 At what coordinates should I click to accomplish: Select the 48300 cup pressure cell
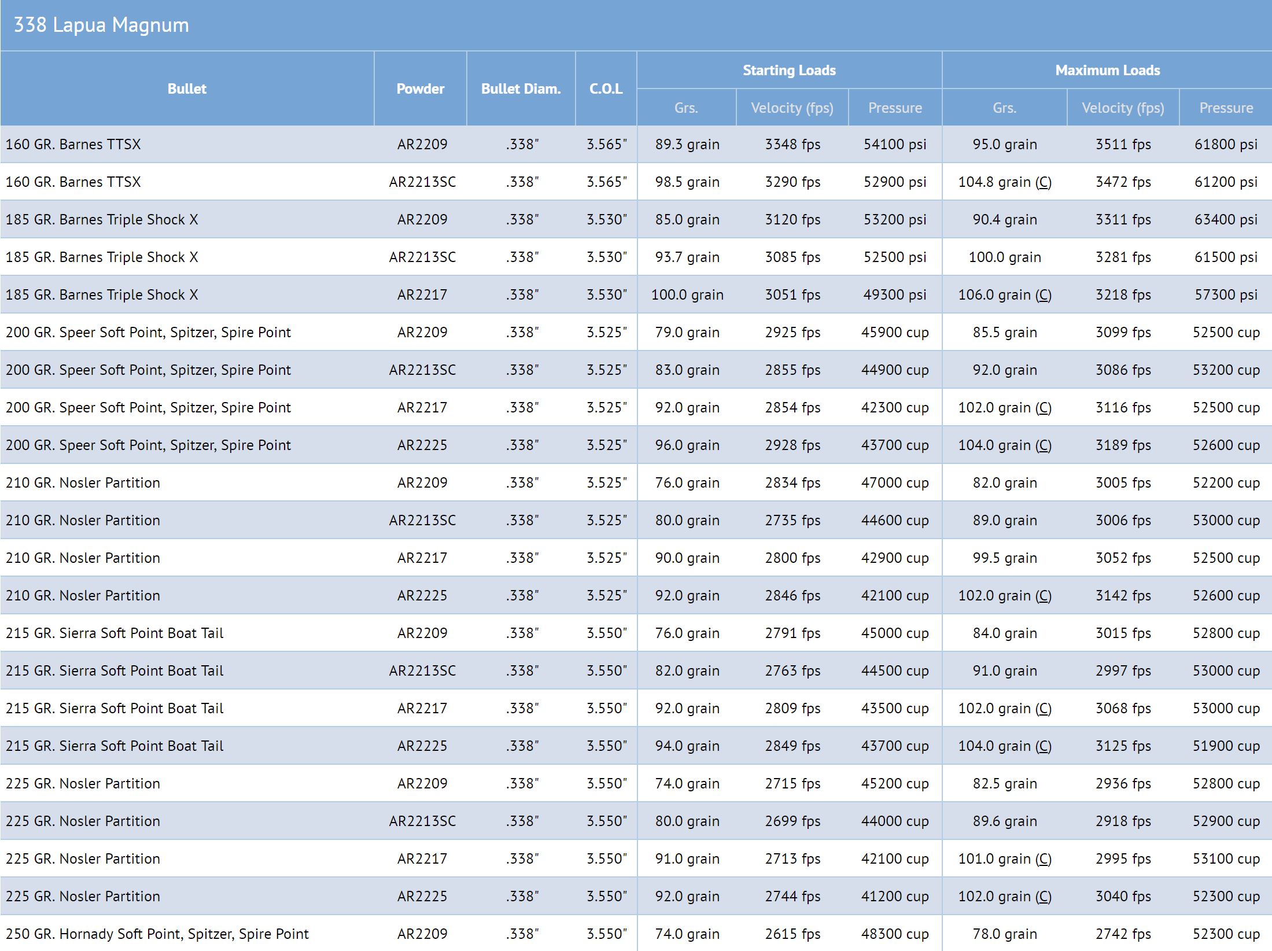coord(895,934)
